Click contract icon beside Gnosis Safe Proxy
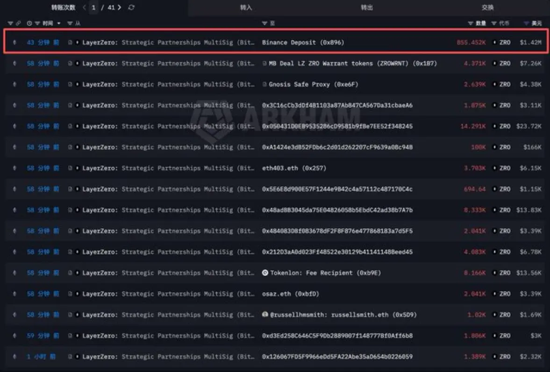This screenshot has width=550, height=372. 264,84
